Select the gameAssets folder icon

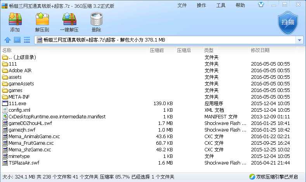[5, 84]
